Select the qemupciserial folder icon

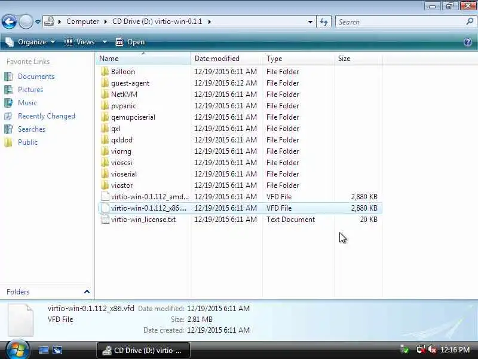pyautogui.click(x=105, y=117)
